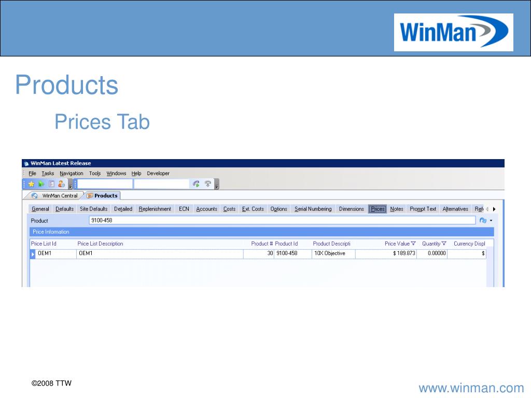Open first toolbar overflow options arrow

(71, 186)
